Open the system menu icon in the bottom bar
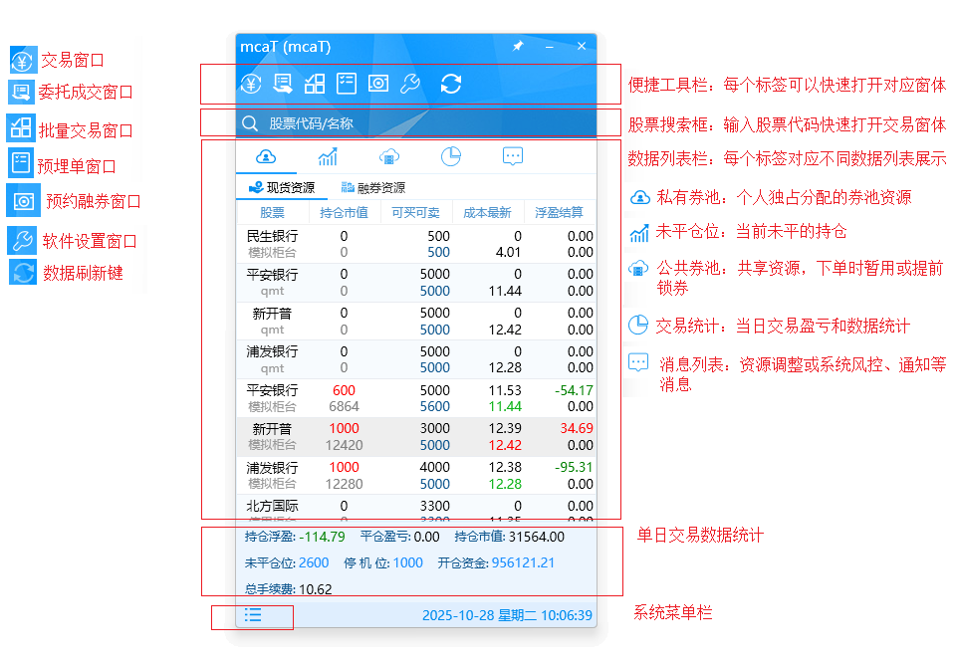 tap(253, 615)
